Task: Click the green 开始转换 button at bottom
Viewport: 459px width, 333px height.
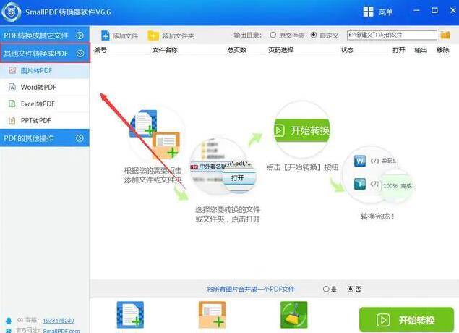Action: click(x=407, y=320)
